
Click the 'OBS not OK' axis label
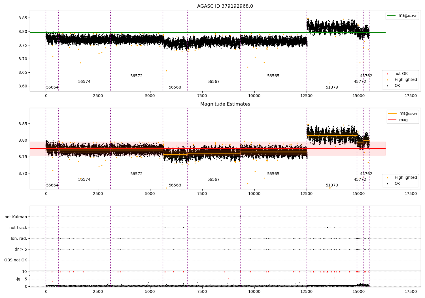[x=16, y=260]
